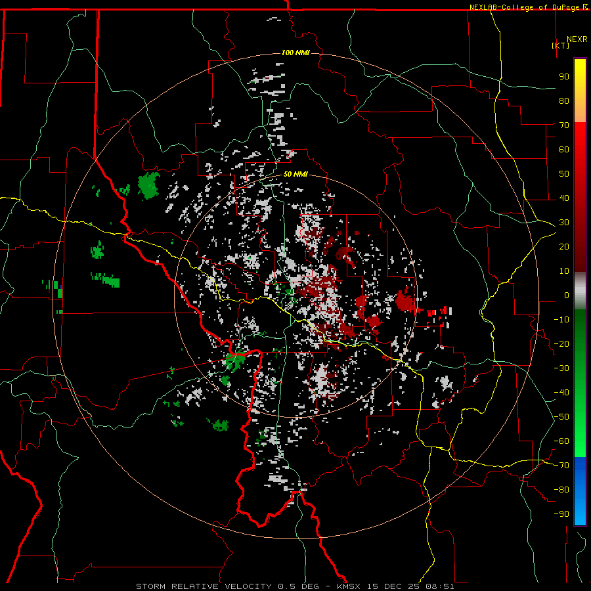Select the 10 value on the velocity scale
591x591 pixels.
[564, 271]
